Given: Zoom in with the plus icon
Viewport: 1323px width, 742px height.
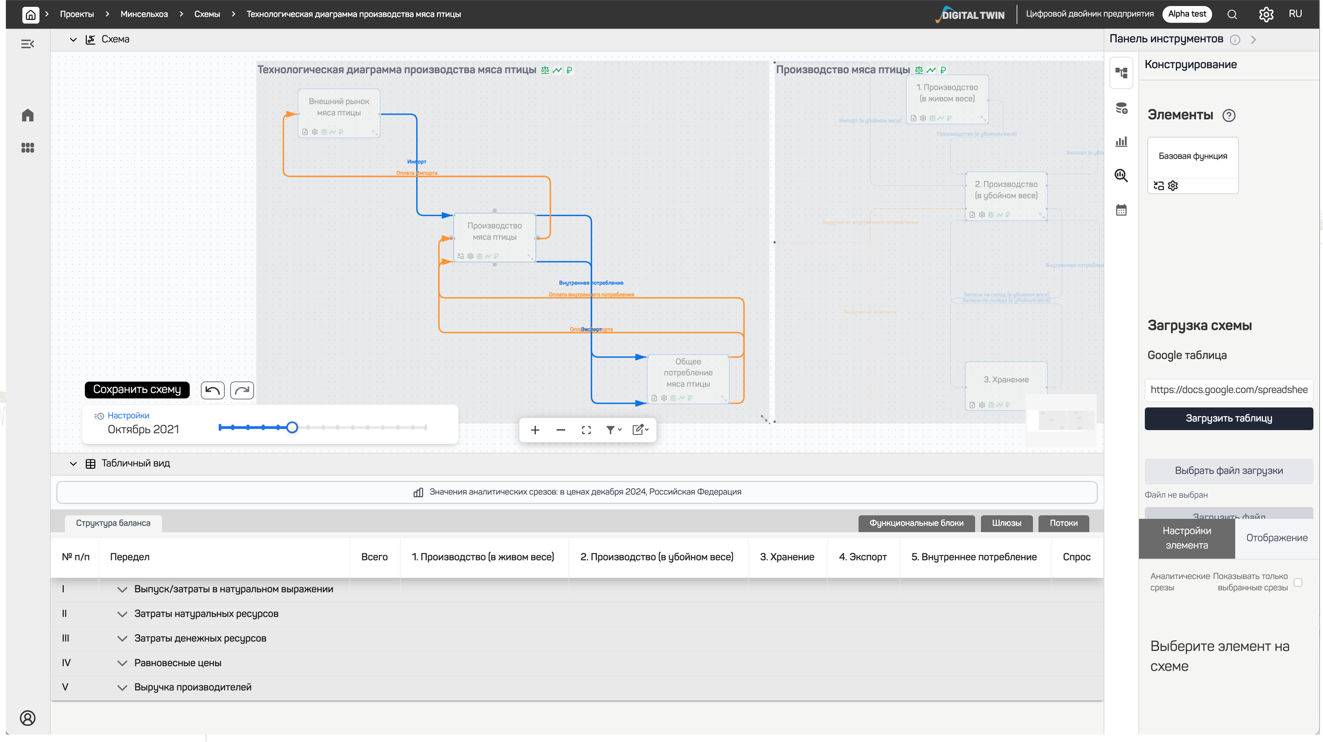Looking at the screenshot, I should tap(535, 430).
